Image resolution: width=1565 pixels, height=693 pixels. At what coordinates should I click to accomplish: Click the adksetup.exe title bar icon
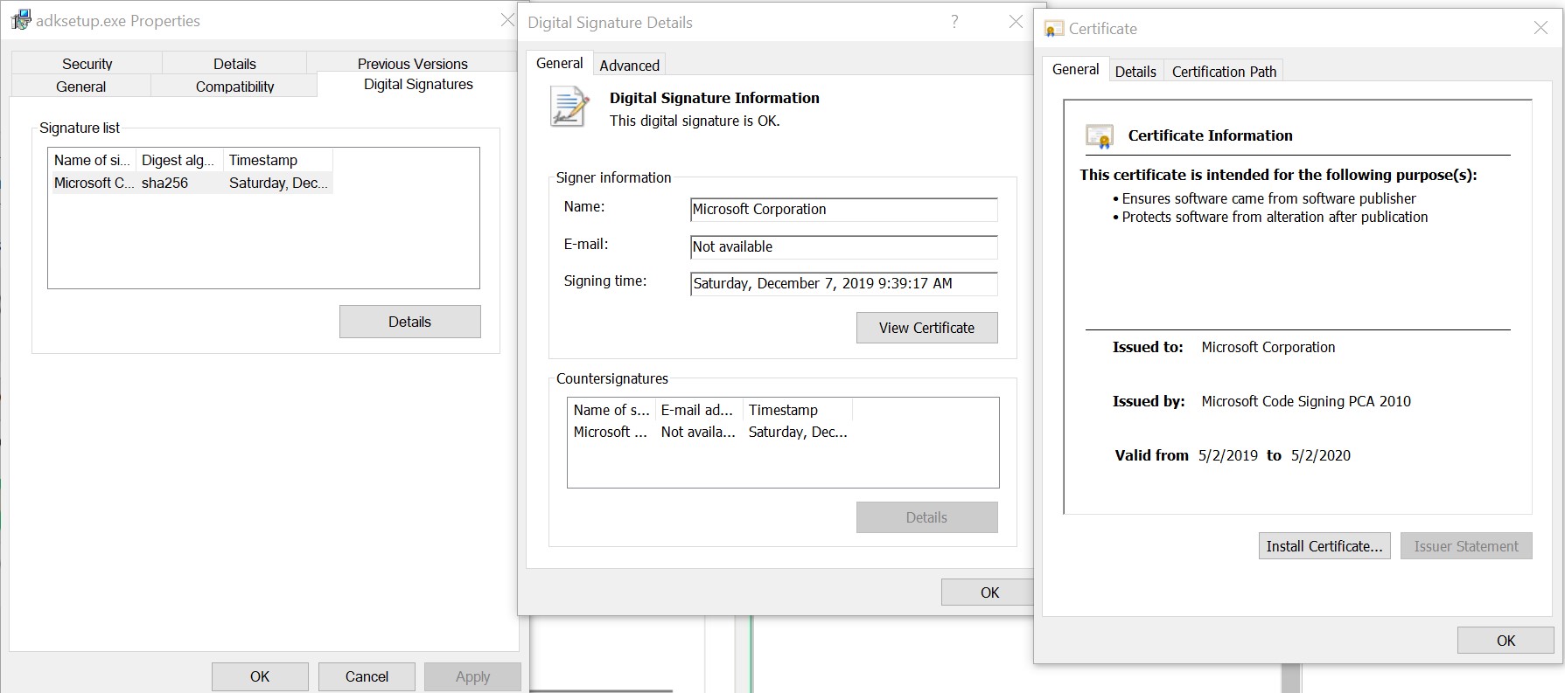click(x=21, y=19)
